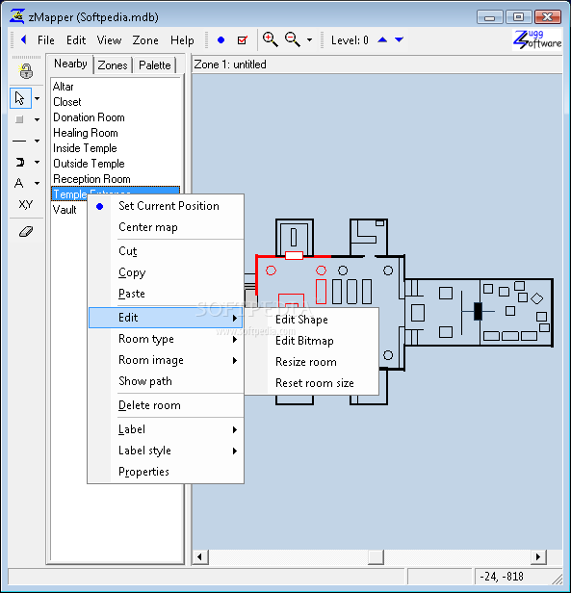Choose Delete room in context menu

(166, 405)
